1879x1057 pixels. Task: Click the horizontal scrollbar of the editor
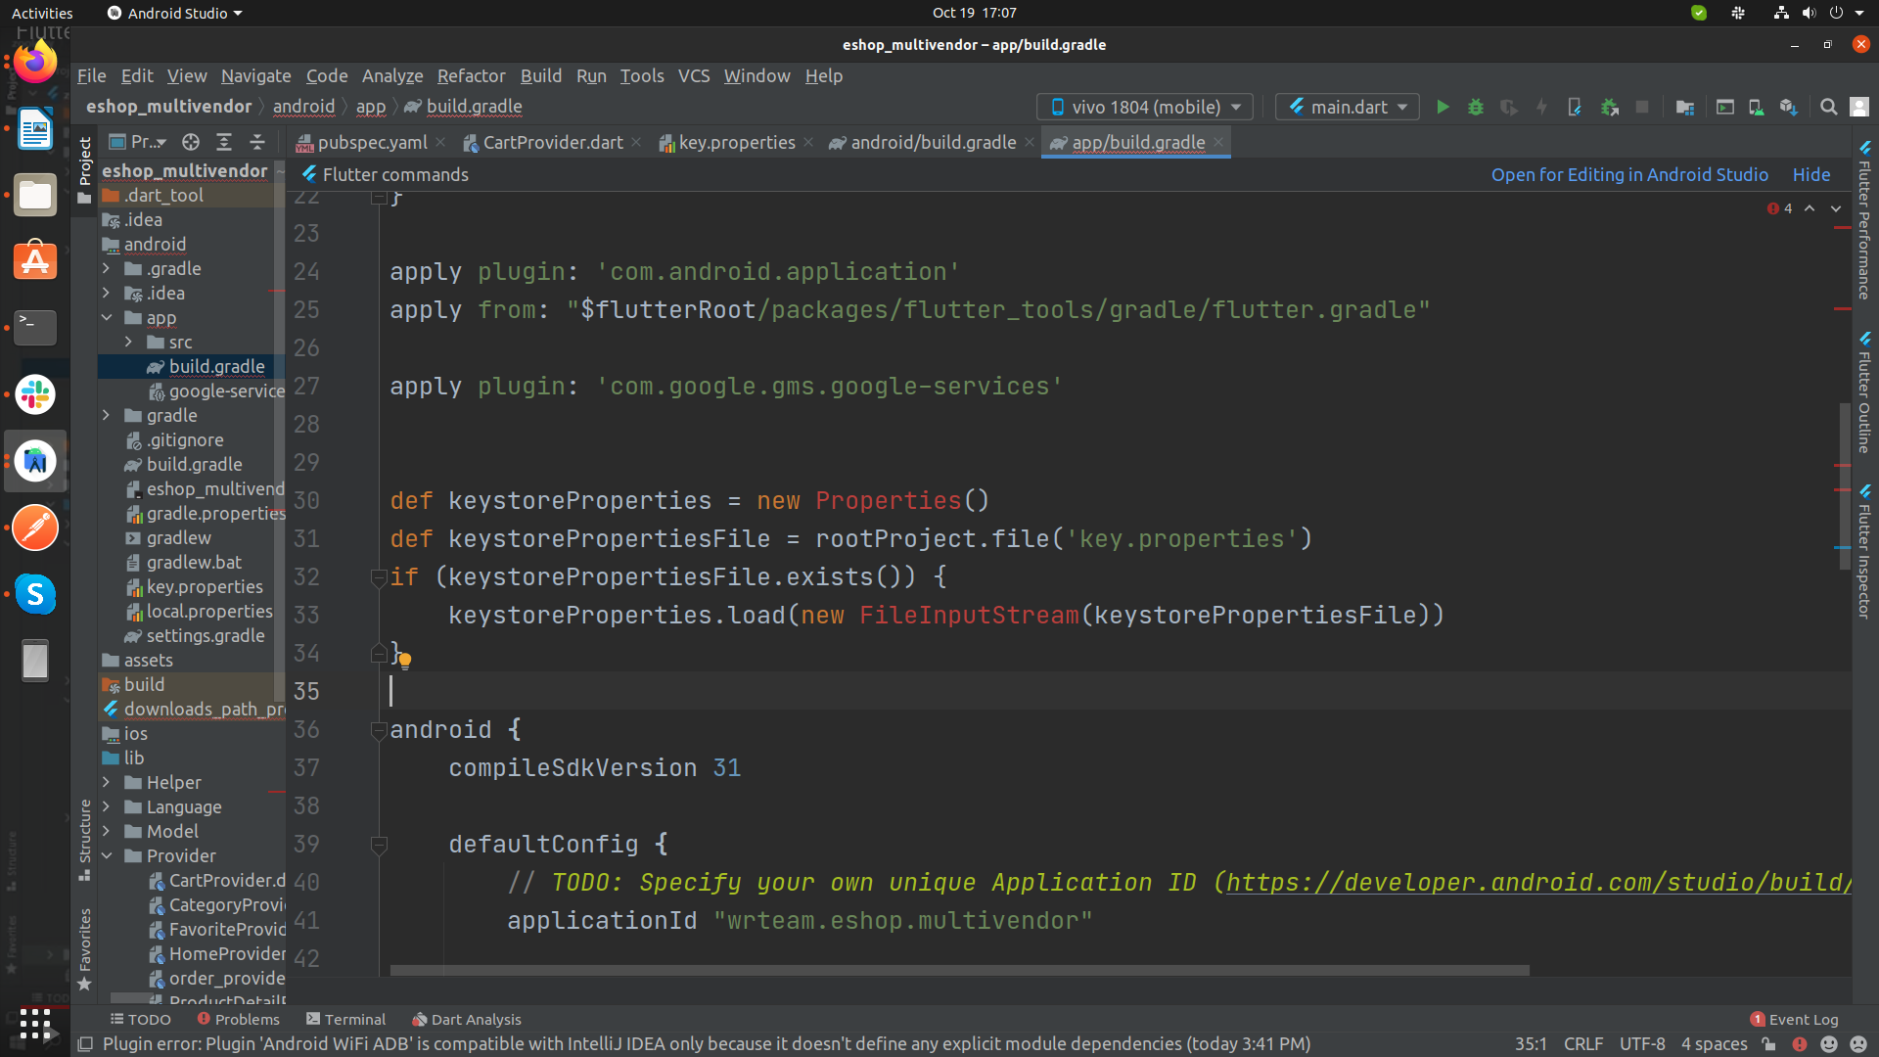point(959,971)
